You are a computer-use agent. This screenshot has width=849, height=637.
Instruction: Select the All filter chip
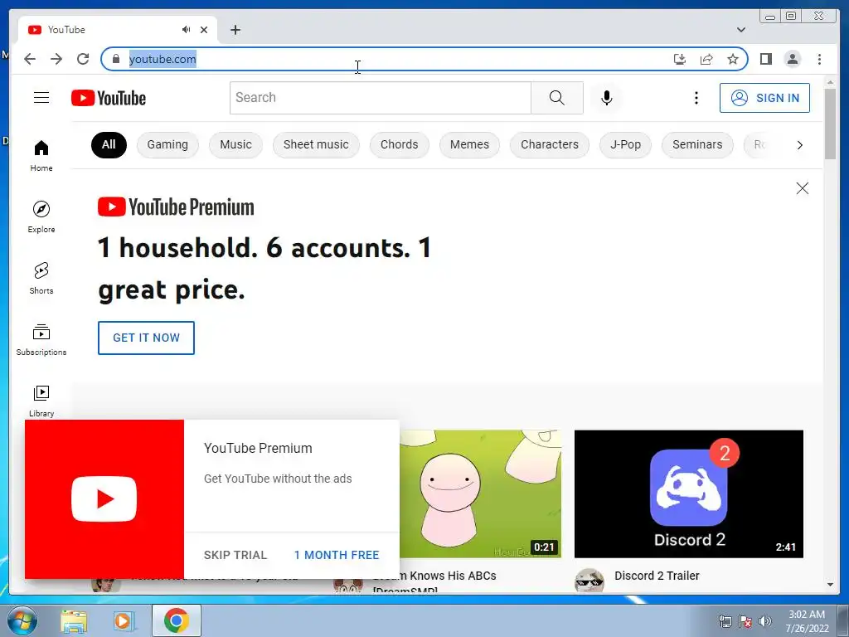(109, 144)
